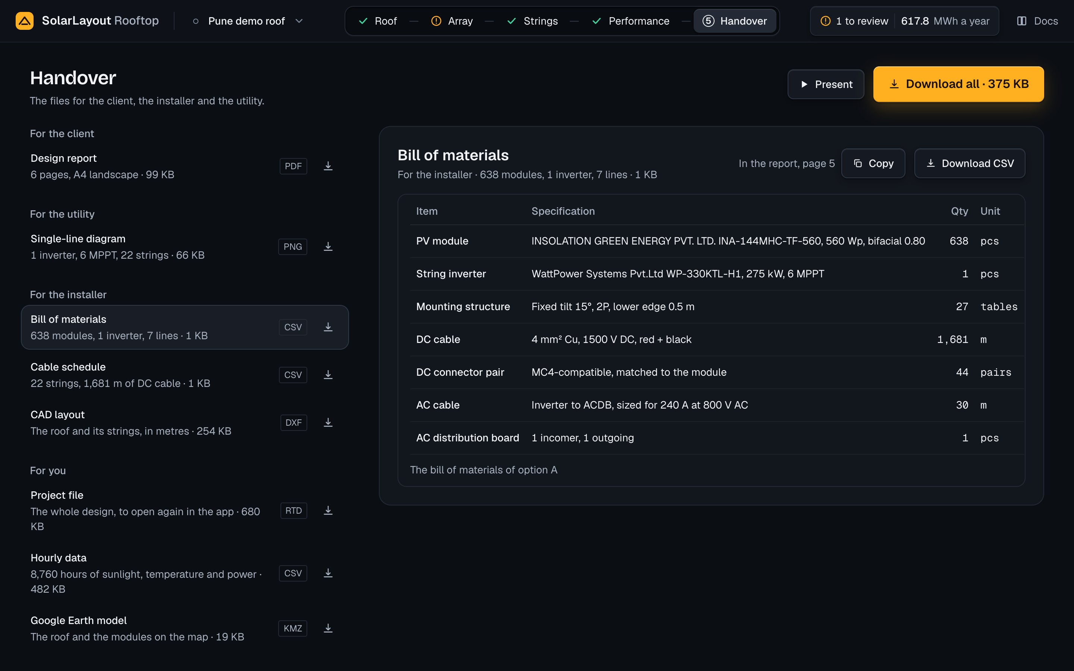Click the RTD format badge
Image resolution: width=1074 pixels, height=671 pixels.
coord(293,511)
